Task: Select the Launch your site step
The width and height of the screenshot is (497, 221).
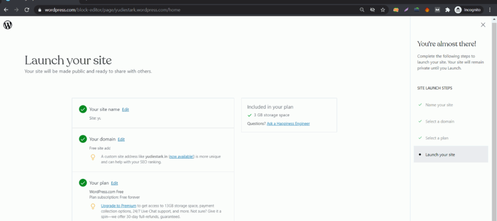Action: (451, 155)
